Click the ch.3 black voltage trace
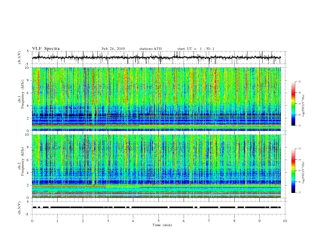321x248 pixels. point(156,207)
